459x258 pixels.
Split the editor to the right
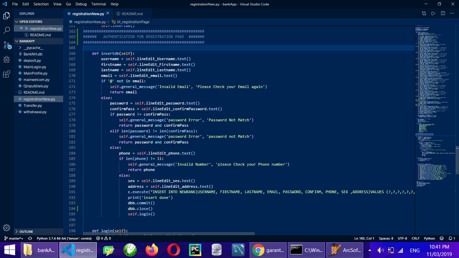click(443, 13)
